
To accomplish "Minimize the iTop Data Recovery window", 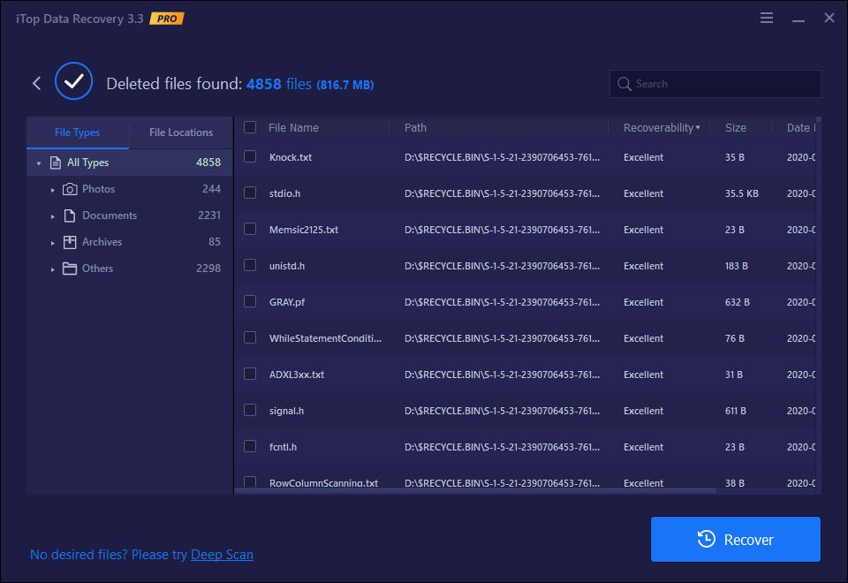I will tap(799, 20).
